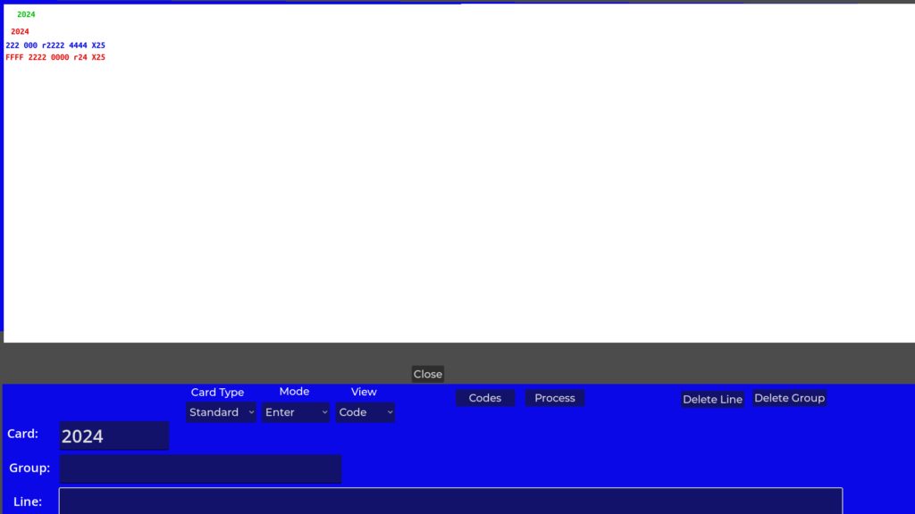Click inside the Line text box
915x514 pixels.
click(450, 501)
